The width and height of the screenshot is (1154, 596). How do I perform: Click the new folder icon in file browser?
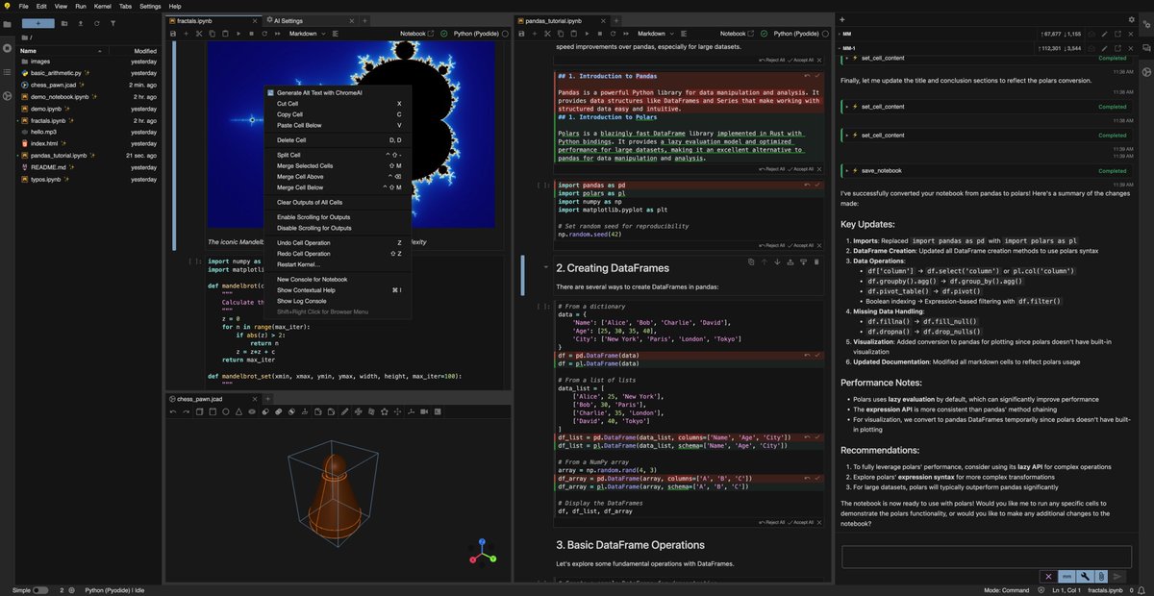(64, 22)
